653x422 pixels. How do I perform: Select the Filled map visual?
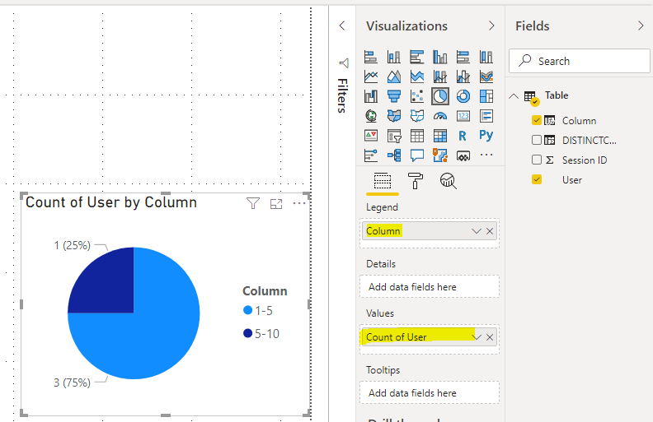coord(394,116)
